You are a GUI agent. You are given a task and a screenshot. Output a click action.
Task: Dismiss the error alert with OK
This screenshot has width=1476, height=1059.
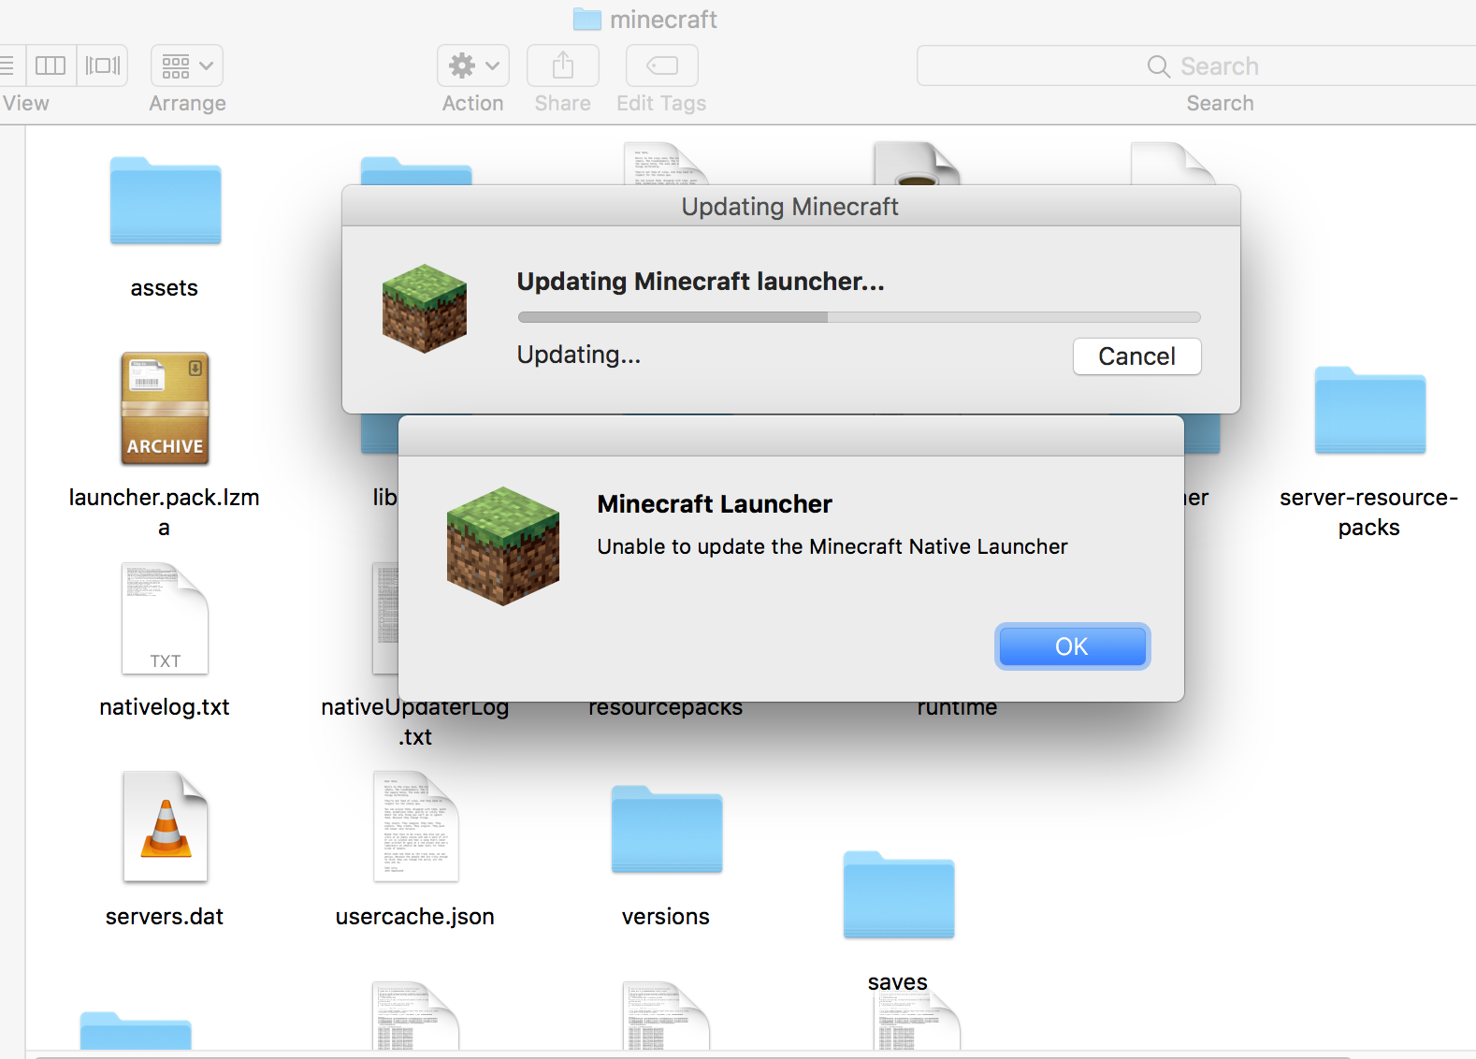(1073, 646)
